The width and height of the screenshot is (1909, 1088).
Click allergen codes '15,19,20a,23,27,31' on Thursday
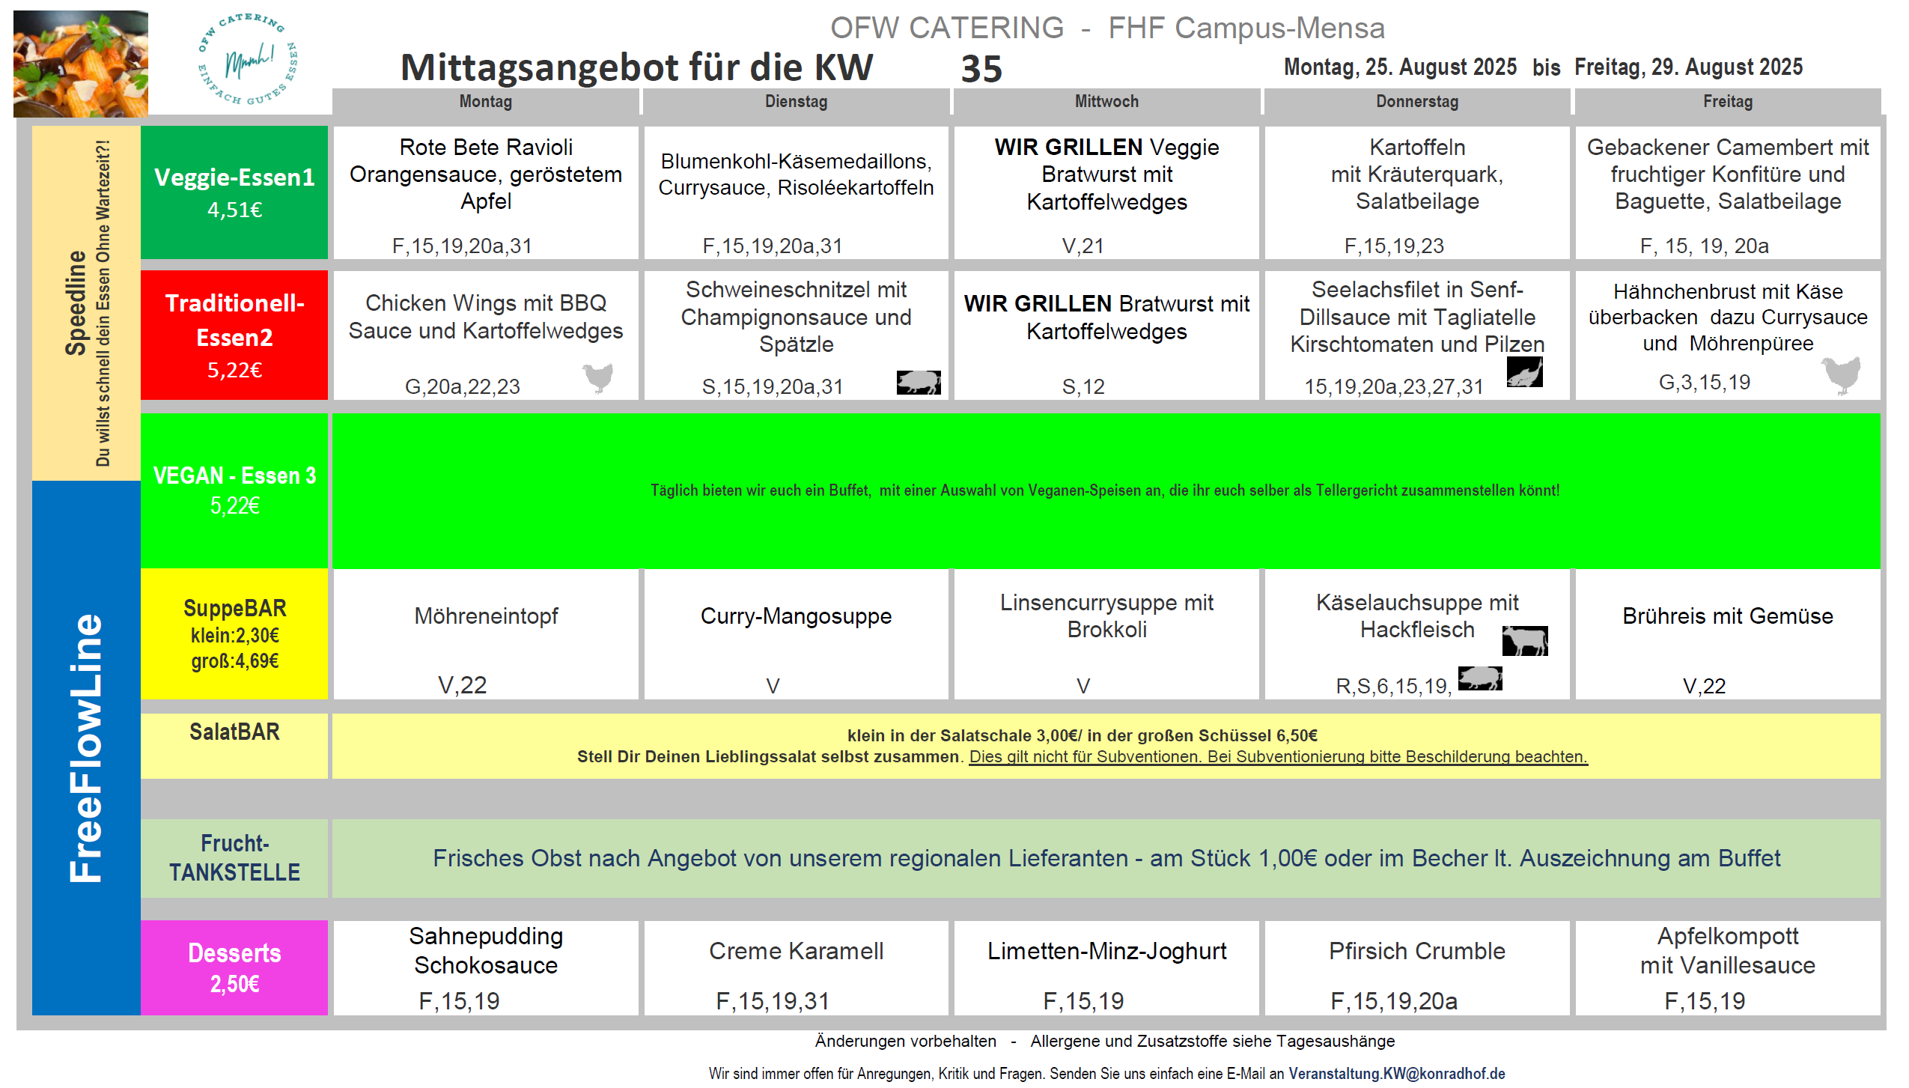[1393, 386]
